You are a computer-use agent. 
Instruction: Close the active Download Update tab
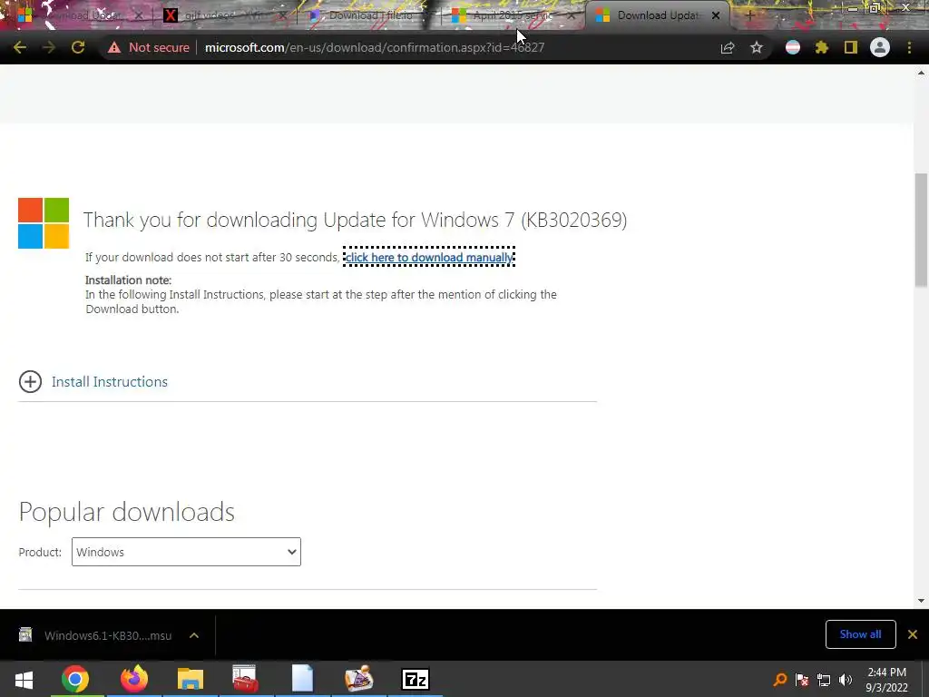[x=716, y=15]
